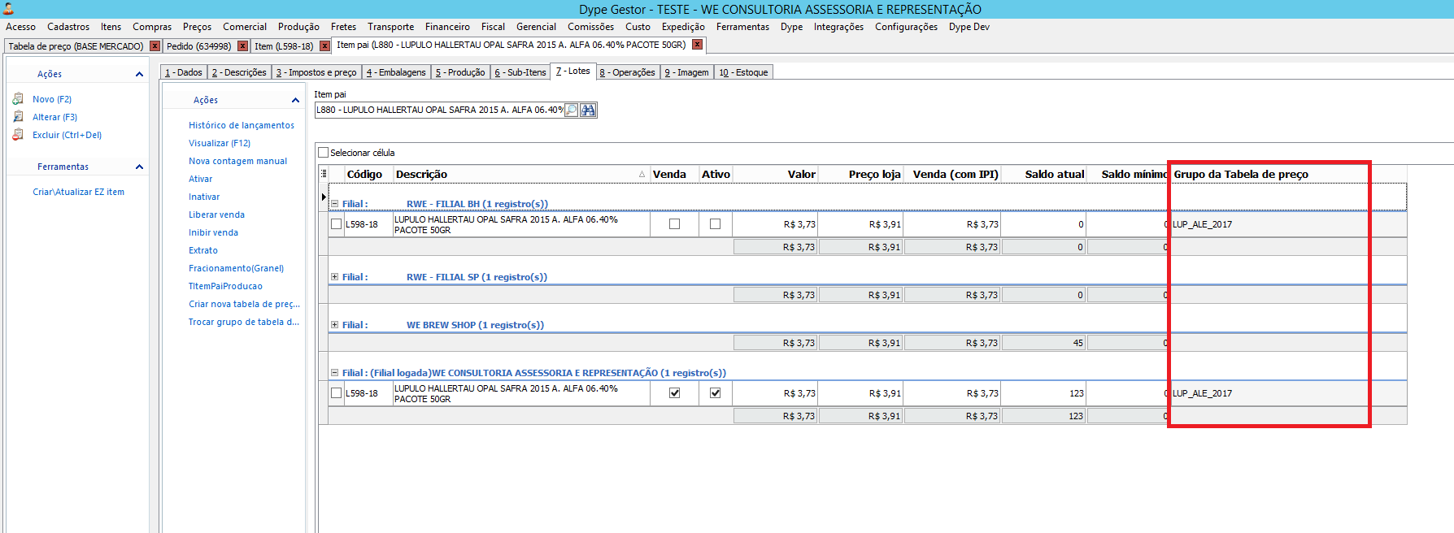Click the Novo (F2) clipboard icon

click(x=18, y=99)
